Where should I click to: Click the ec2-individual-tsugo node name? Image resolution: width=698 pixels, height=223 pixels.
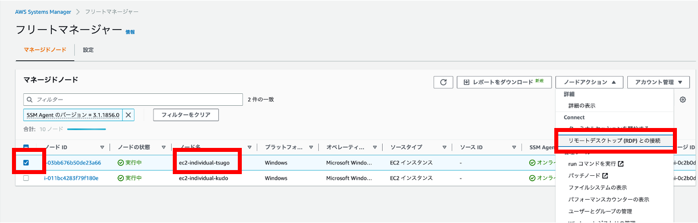(x=204, y=163)
